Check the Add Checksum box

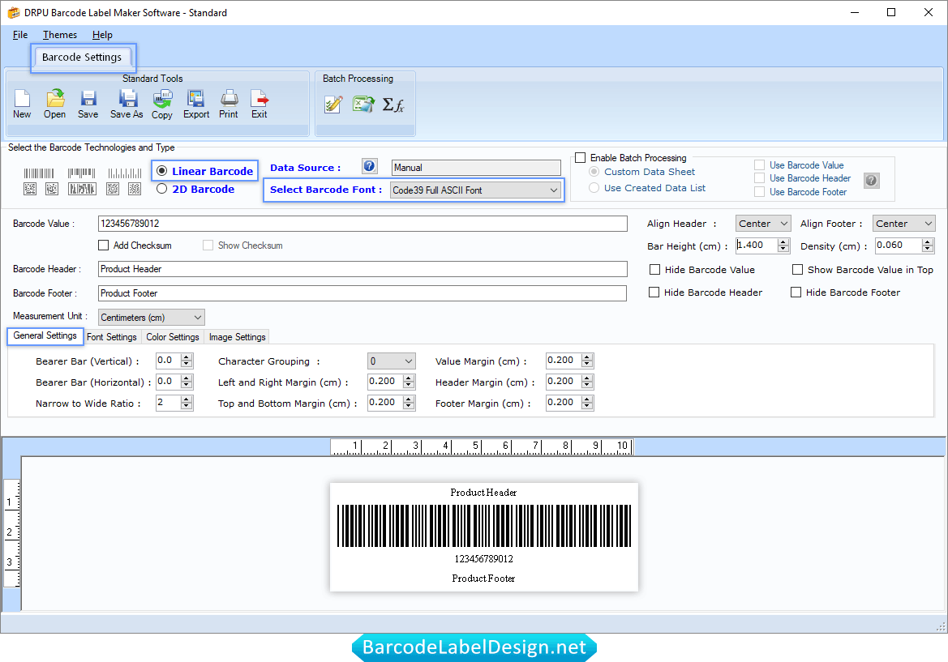click(103, 246)
